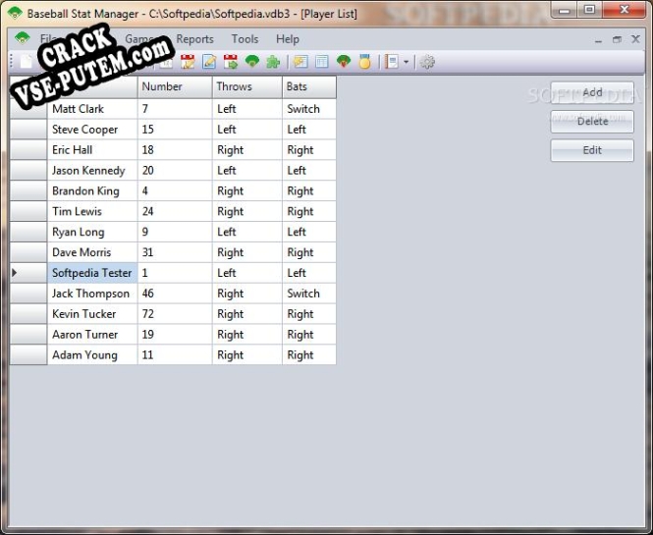Sort by the Number column header
This screenshot has height=535, width=653.
coord(175,87)
